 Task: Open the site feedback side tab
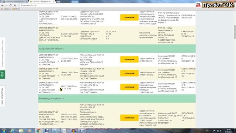click(3, 54)
